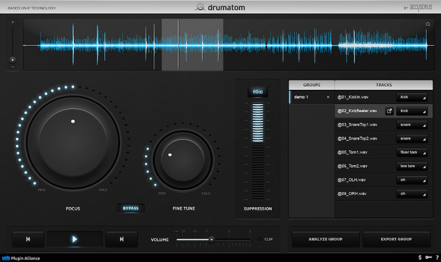Select the @04_SnareTop2.wav track
Screen dimensions: 441x262
pos(383,138)
